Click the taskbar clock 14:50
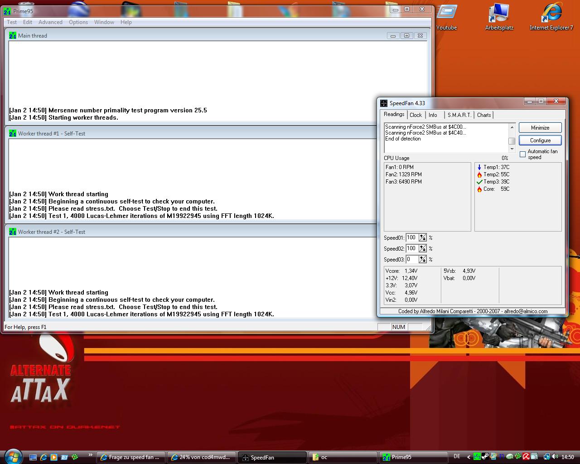580x464 pixels. (x=568, y=457)
